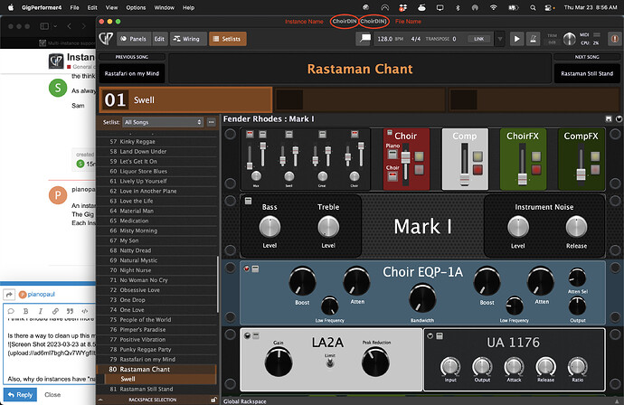Click the Wi-Fi icon in menu bar

(494, 7)
